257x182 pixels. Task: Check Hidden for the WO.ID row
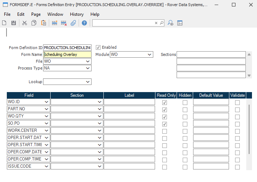pos(185,102)
